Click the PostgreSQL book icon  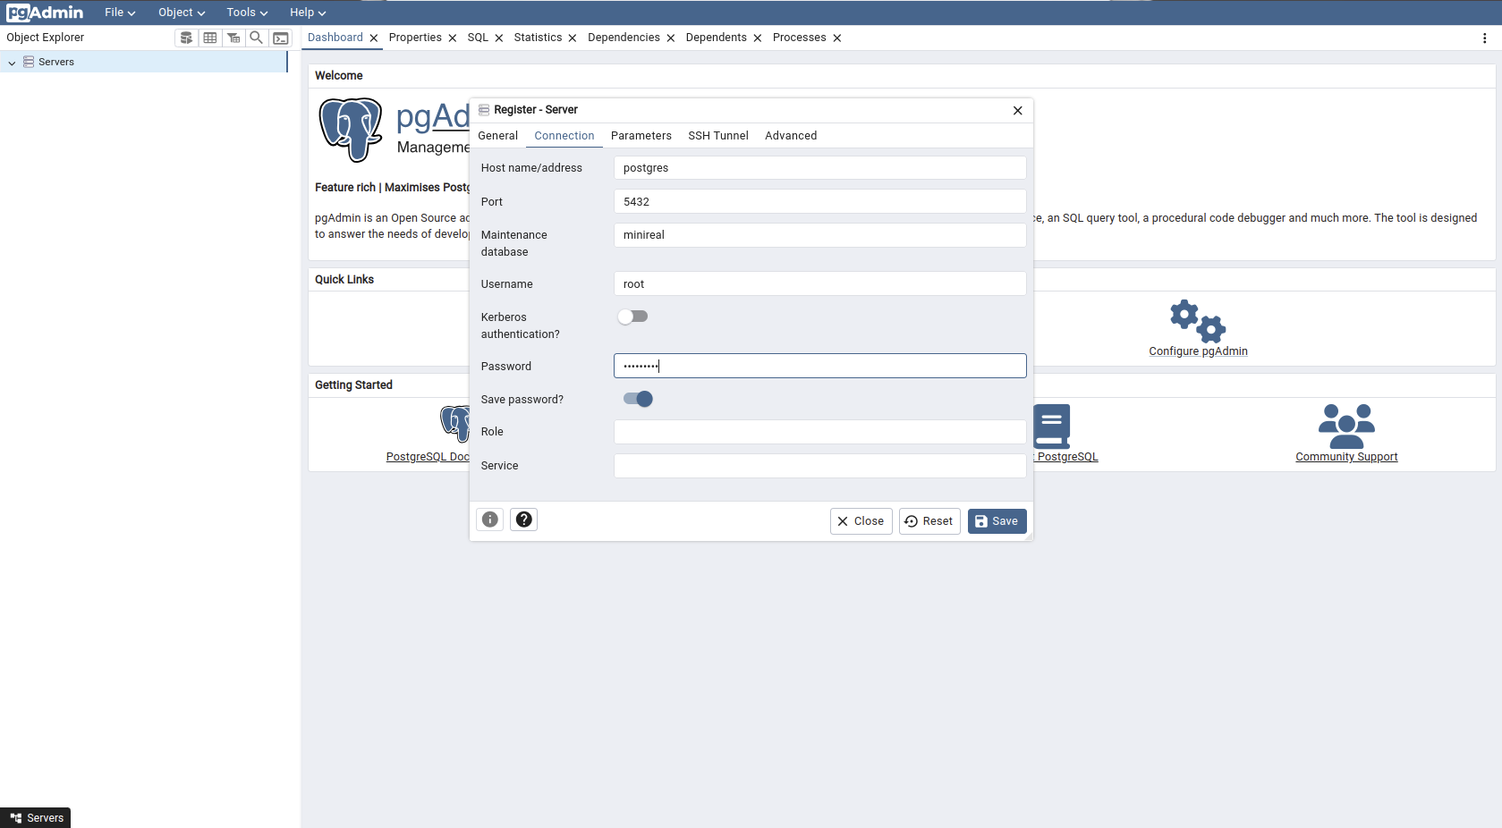coord(1051,427)
